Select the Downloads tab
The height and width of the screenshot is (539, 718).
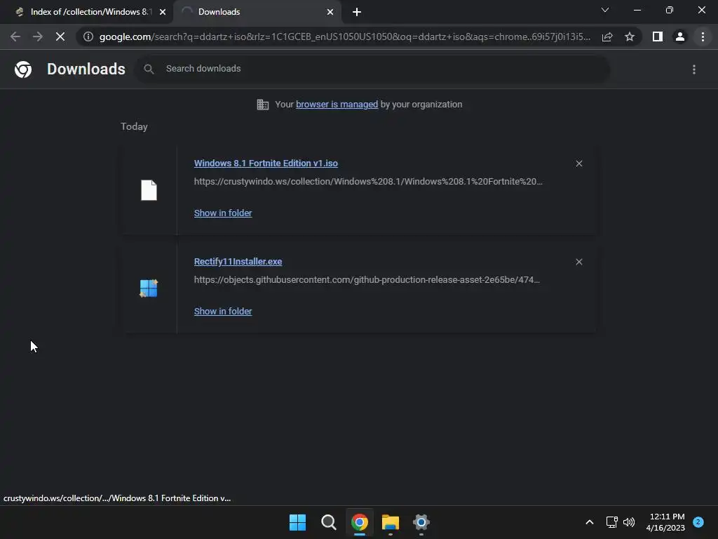tap(257, 12)
